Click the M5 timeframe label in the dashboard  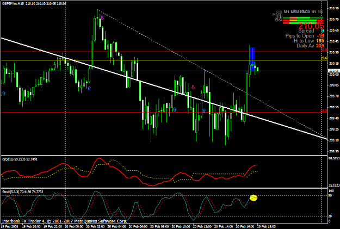click(294, 12)
